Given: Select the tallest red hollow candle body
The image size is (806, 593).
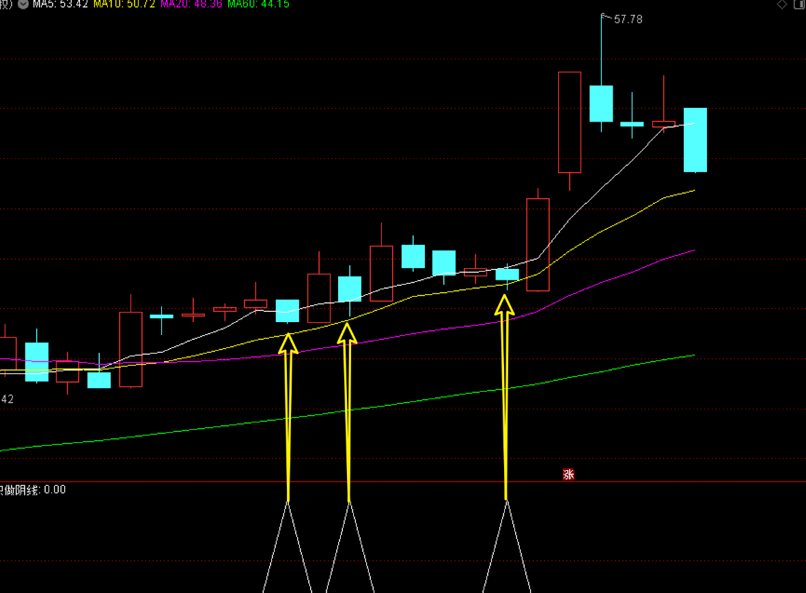Looking at the screenshot, I should point(570,122).
